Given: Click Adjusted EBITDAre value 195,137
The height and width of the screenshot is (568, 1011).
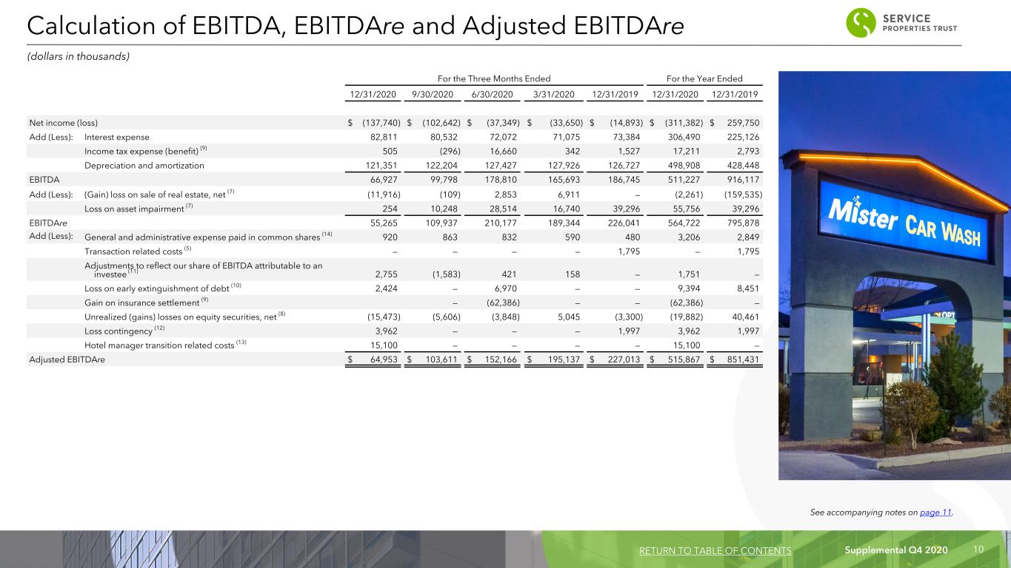Looking at the screenshot, I should tap(564, 359).
